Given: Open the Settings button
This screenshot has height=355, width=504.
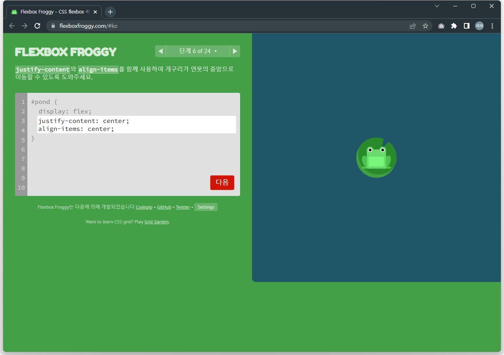Looking at the screenshot, I should point(206,207).
